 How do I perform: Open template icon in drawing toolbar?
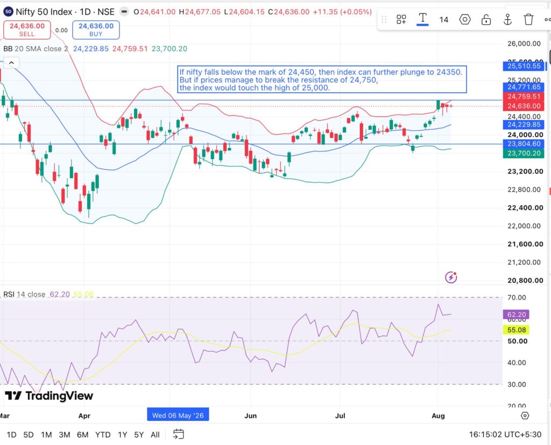click(401, 19)
